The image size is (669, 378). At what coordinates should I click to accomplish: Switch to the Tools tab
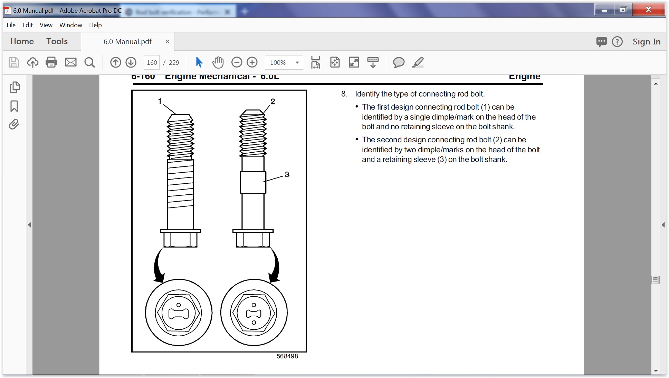point(57,41)
